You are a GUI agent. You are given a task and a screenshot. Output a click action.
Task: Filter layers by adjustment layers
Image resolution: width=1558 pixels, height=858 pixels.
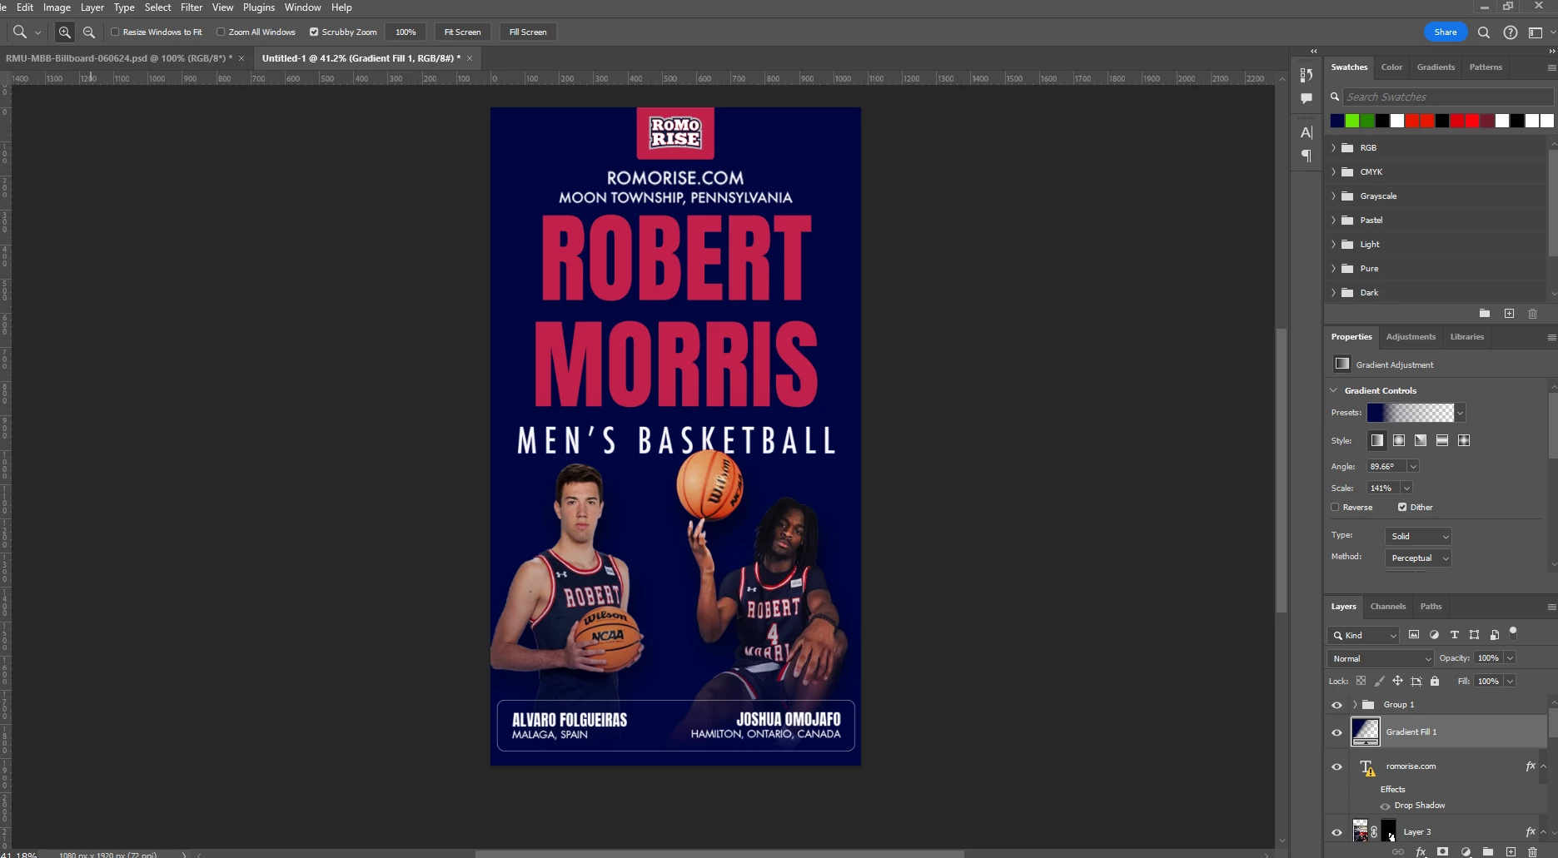[1434, 635]
